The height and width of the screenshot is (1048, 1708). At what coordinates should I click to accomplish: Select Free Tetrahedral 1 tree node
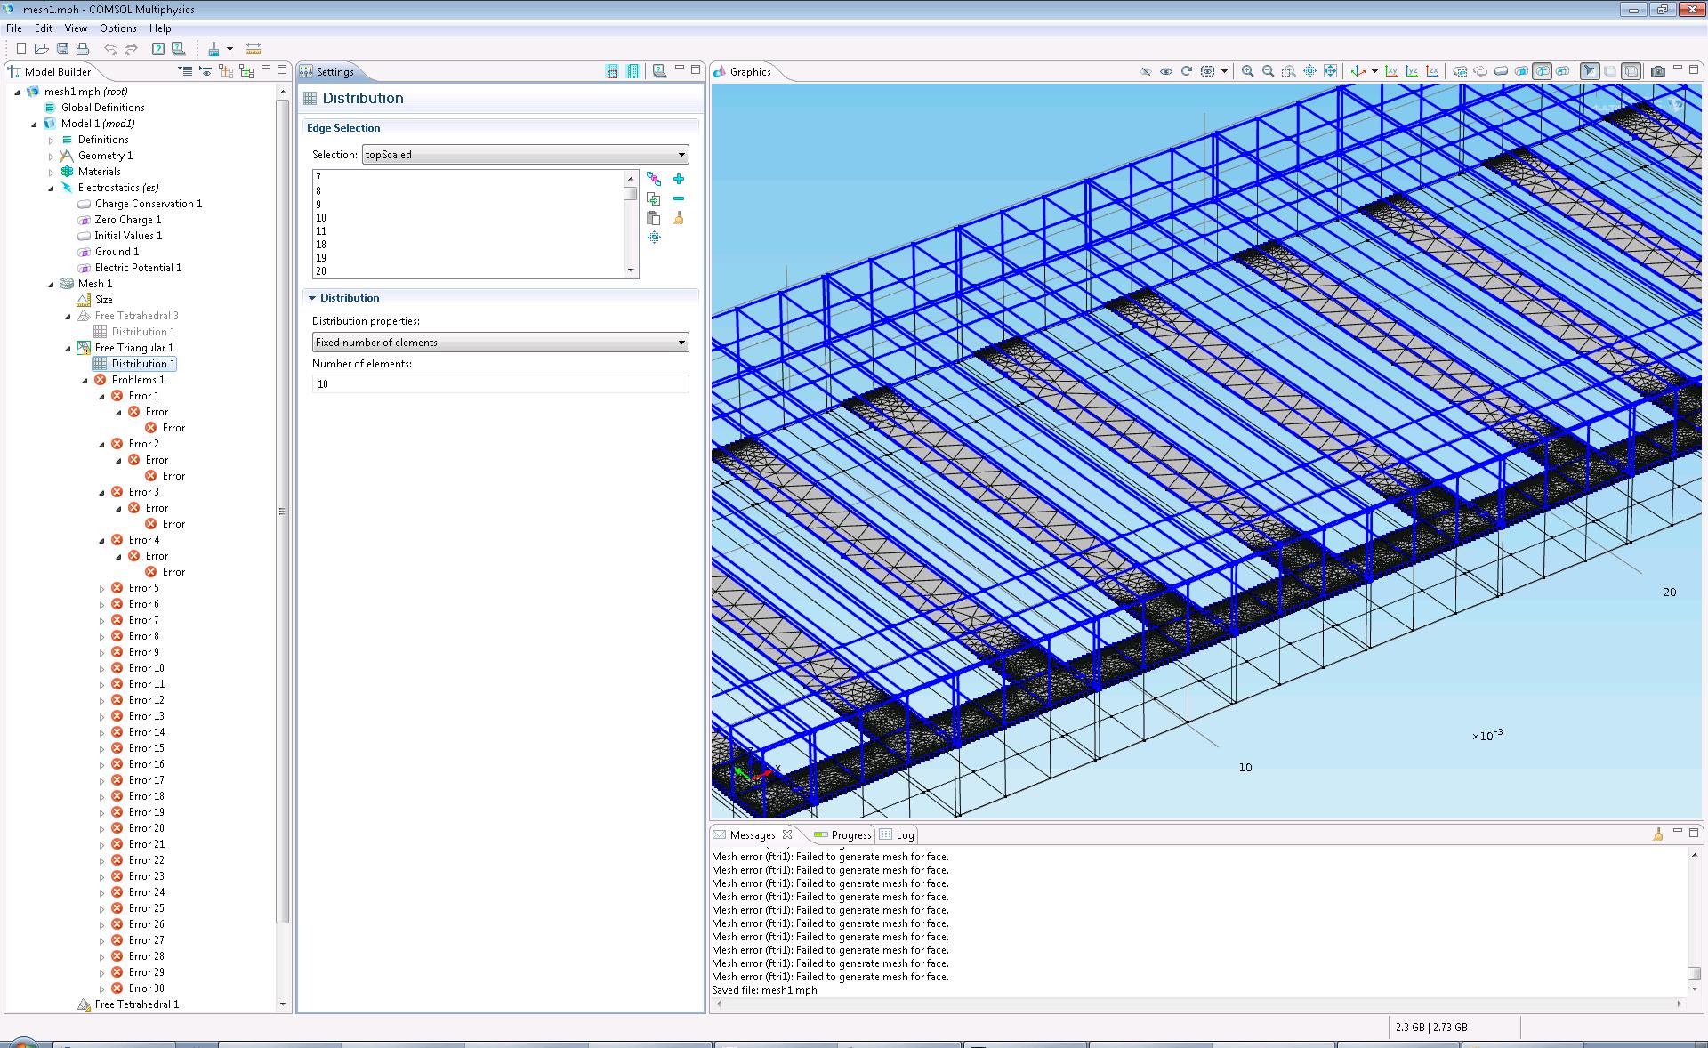136,1004
